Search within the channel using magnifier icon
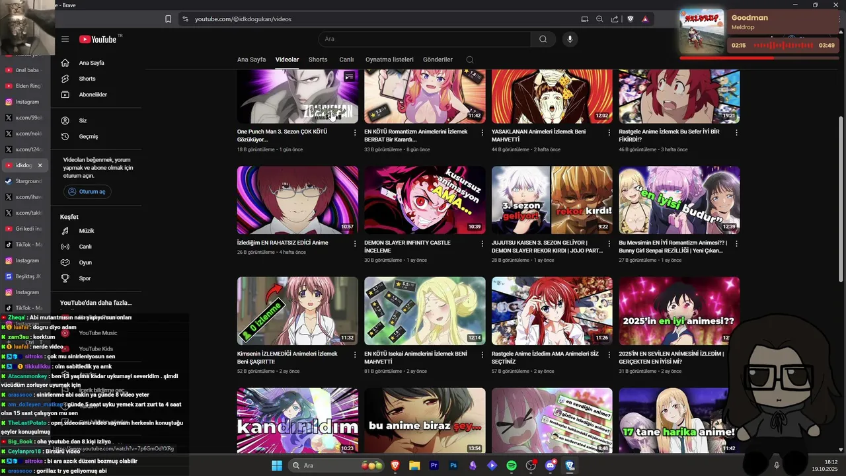 (x=470, y=59)
